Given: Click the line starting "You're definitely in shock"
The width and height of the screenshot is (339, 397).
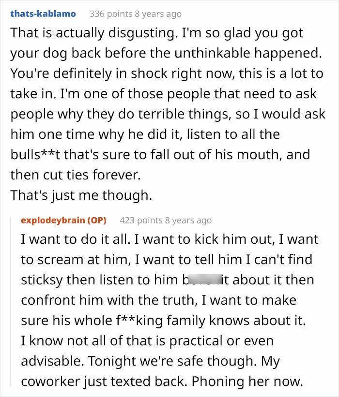Looking at the screenshot, I should (167, 74).
